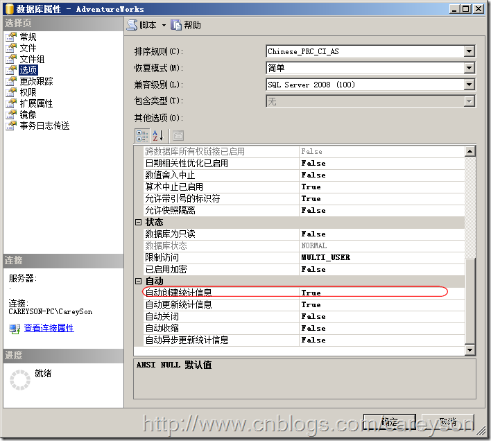Click the 脚本 button label

coord(148,25)
